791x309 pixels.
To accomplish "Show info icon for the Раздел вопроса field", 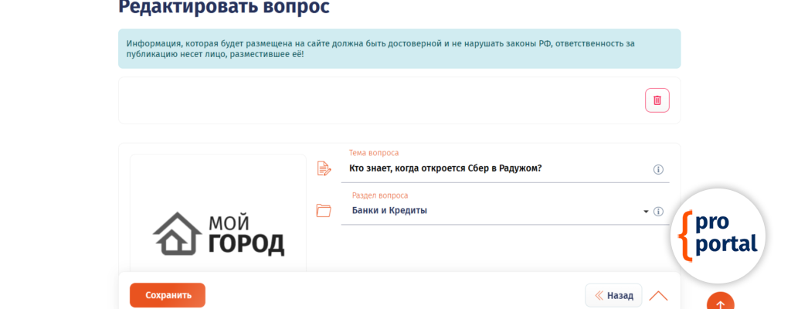I will click(x=658, y=211).
